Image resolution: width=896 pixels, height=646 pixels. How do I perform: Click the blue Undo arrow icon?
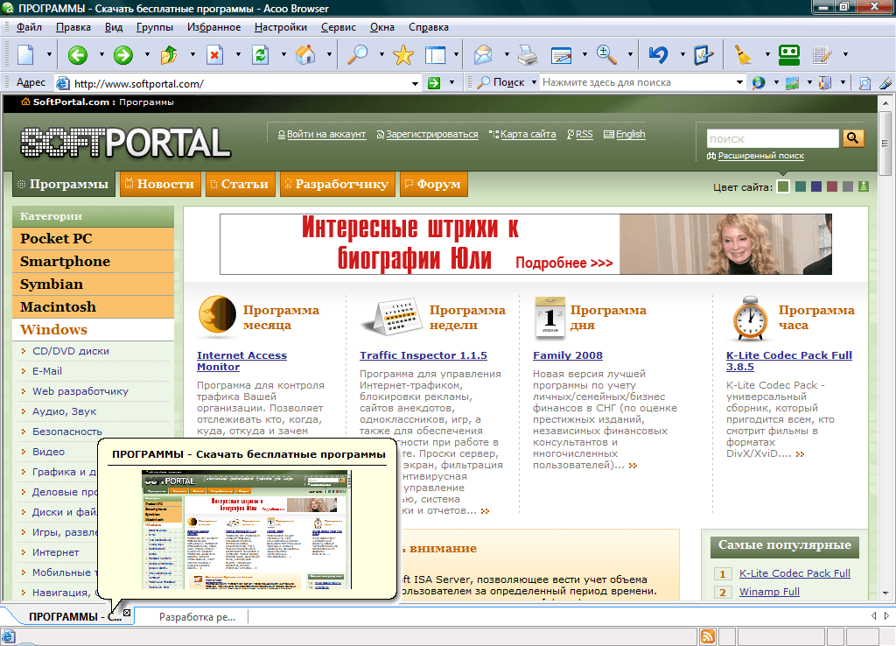click(x=658, y=55)
